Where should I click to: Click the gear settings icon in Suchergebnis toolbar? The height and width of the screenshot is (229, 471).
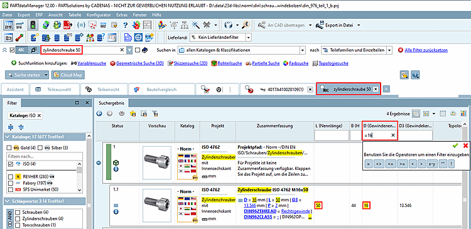point(121,114)
